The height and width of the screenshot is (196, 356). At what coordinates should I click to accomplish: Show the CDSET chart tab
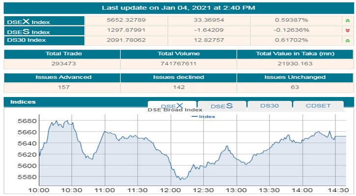pos(318,106)
